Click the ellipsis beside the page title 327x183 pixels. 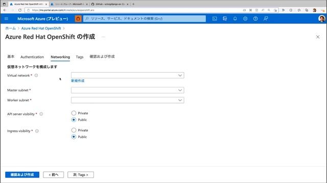click(103, 37)
